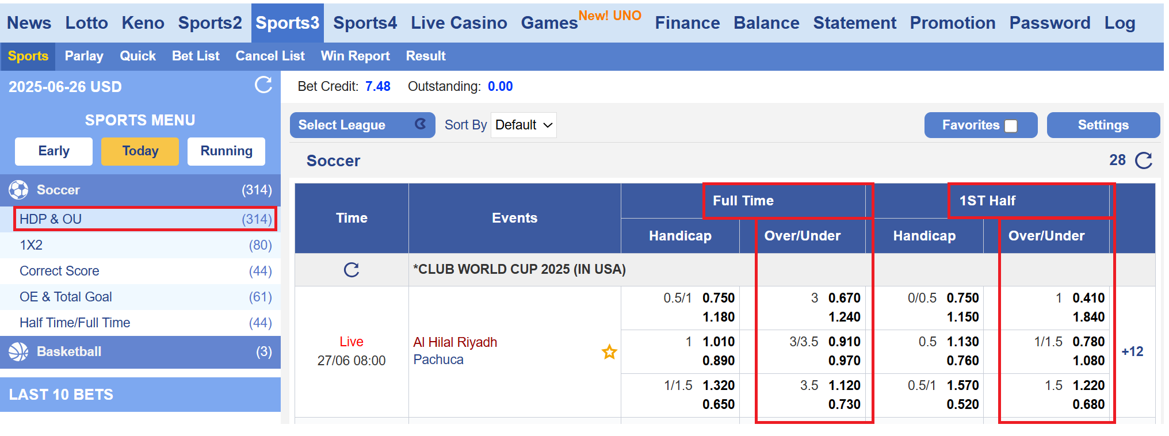Bet full time over 3.5 odds 1.120

(x=845, y=385)
